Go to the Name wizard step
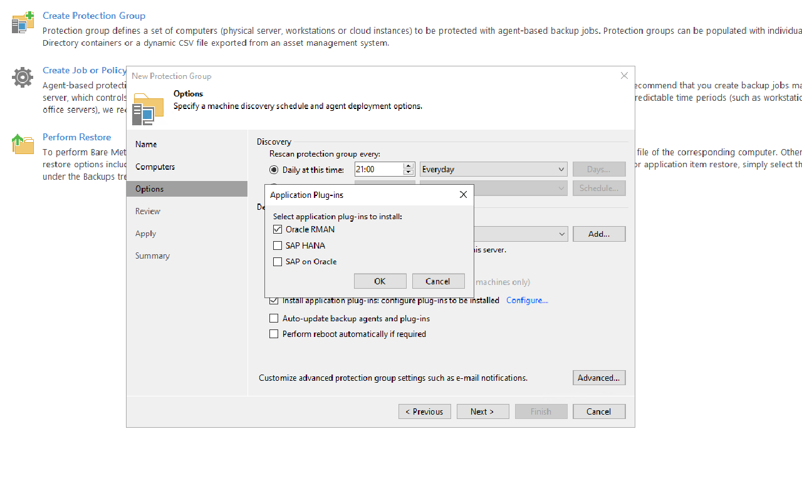Viewport: 802px width, 486px height. click(187, 144)
